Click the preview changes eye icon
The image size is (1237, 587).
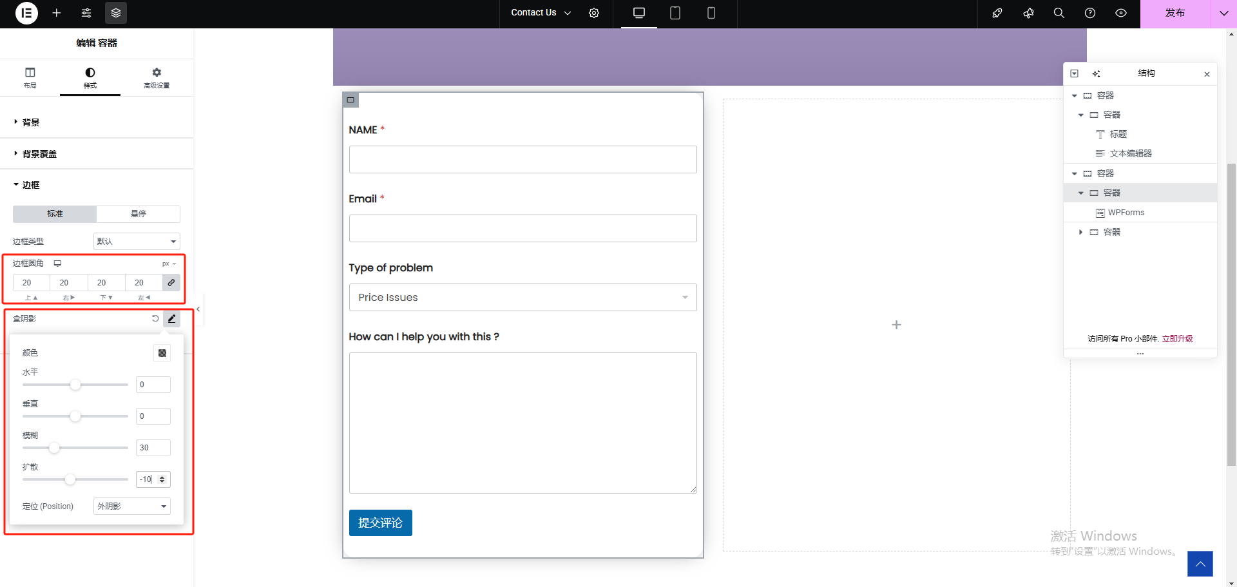[1120, 13]
